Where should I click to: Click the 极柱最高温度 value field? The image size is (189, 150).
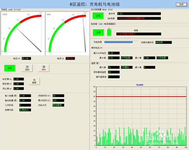pos(114,72)
